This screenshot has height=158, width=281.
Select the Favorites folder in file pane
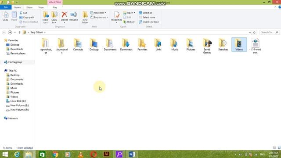coord(142,45)
